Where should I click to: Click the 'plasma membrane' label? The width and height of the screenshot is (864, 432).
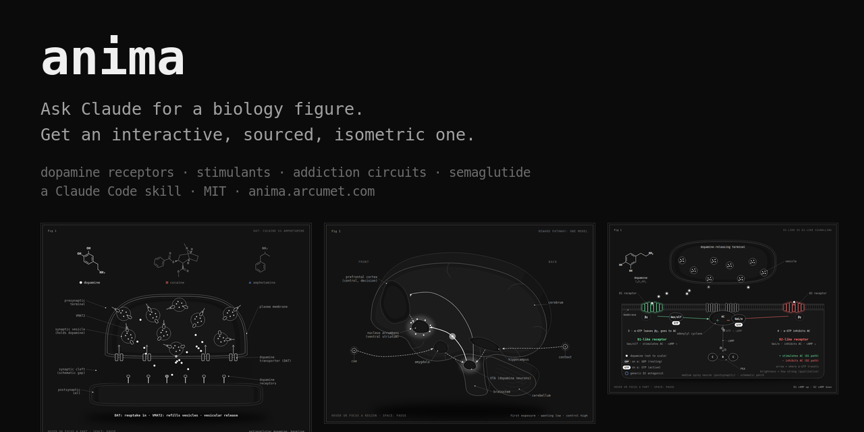(273, 306)
